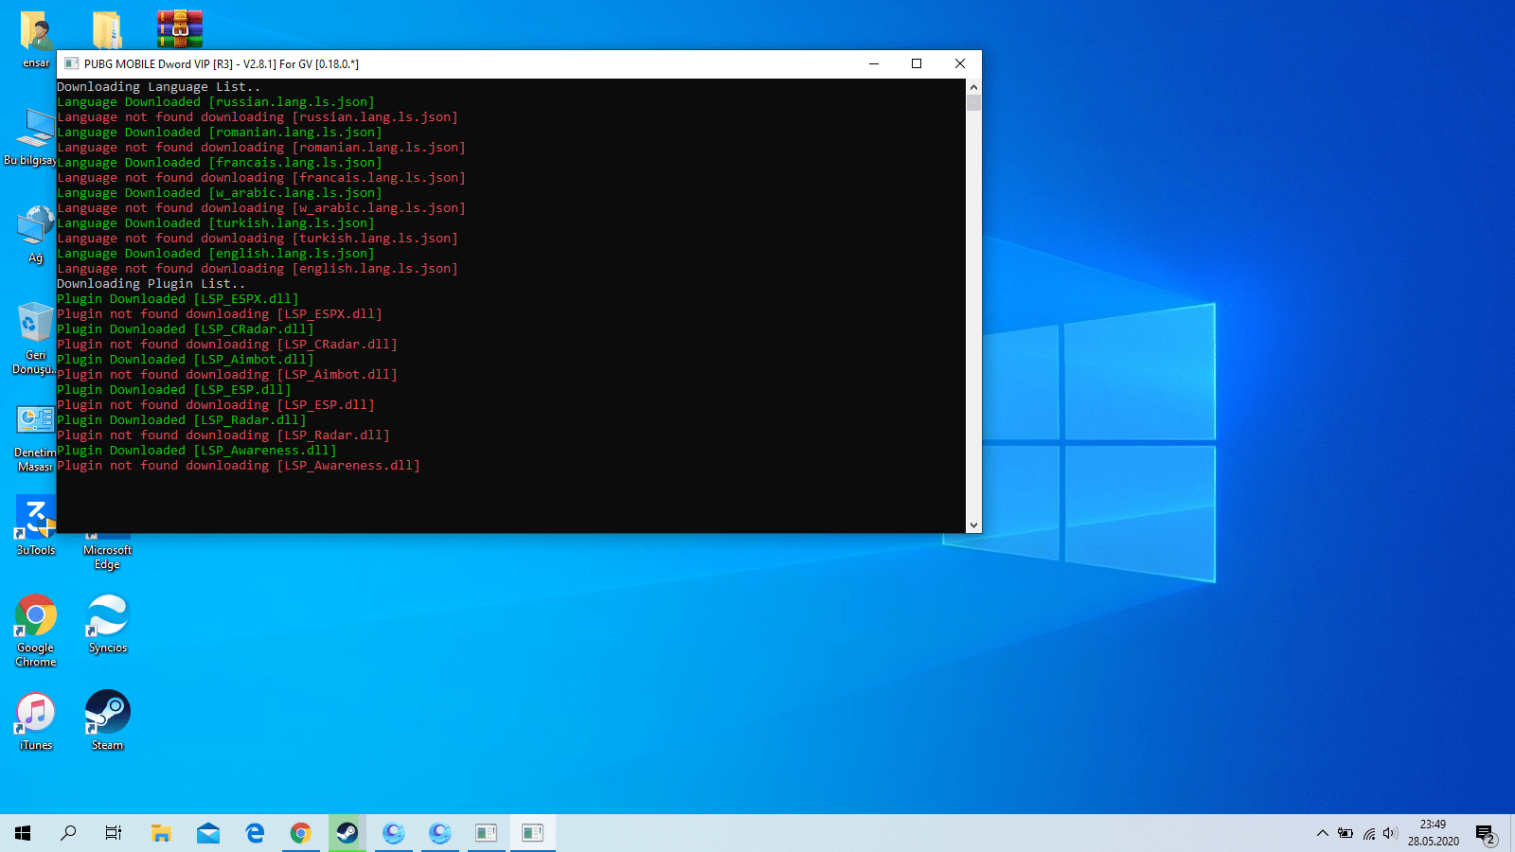Click 'Plugin not found downloading [LSP_ESP.dll]'
Viewport: 1515px width, 852px height.
pos(216,405)
